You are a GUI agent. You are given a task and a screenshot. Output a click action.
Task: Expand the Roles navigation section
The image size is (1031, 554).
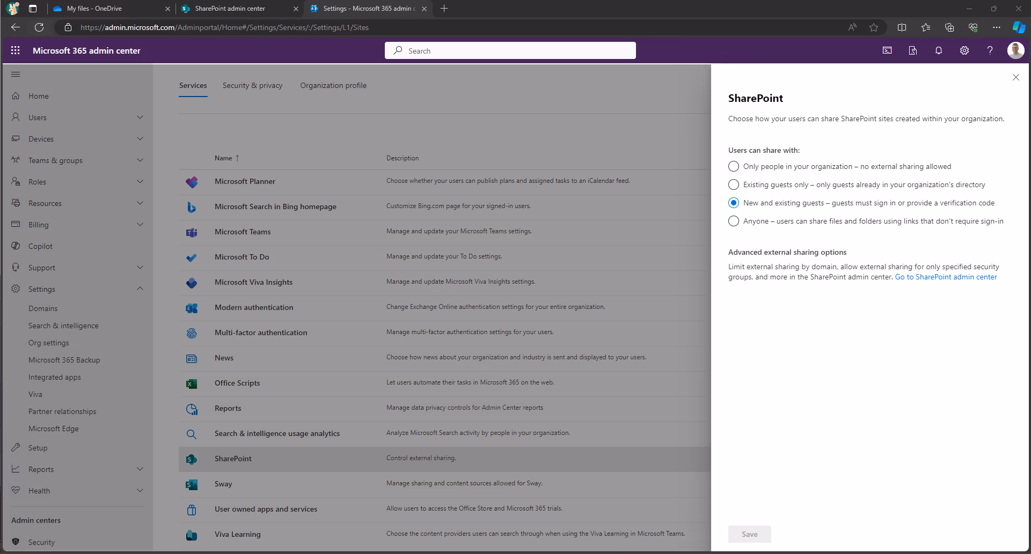(140, 181)
